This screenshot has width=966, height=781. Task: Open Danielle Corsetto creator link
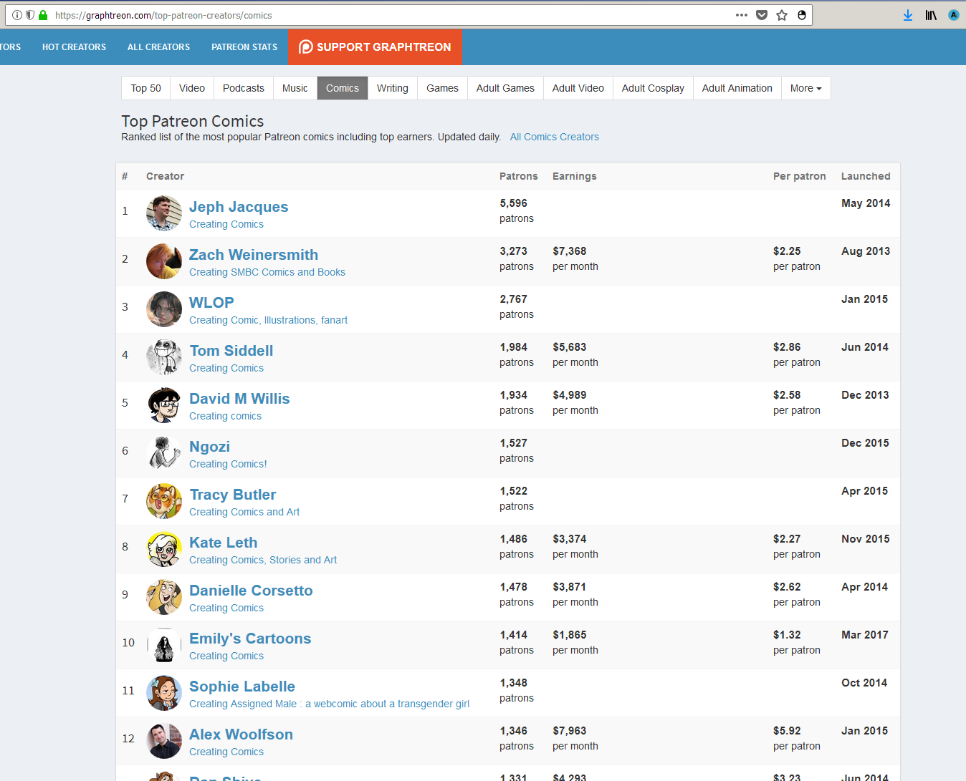coord(251,591)
